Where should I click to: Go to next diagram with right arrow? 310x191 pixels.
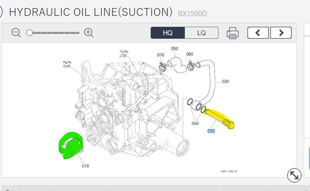click(281, 33)
